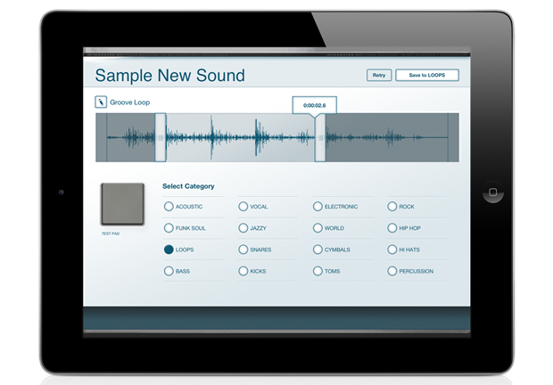Select the left trim handle on waveform

point(161,137)
